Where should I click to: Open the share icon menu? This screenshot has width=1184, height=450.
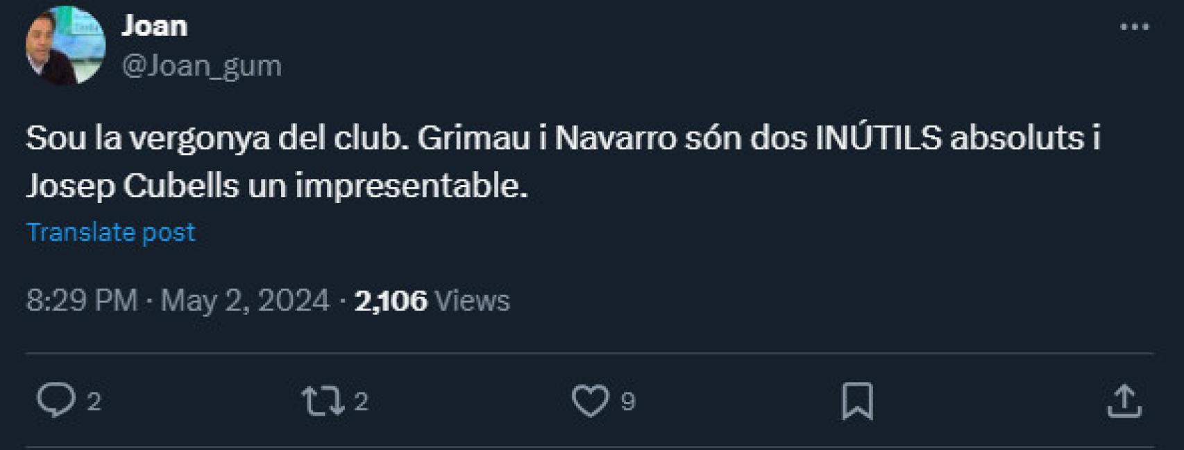1124,401
